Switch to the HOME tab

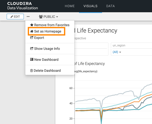70,6
